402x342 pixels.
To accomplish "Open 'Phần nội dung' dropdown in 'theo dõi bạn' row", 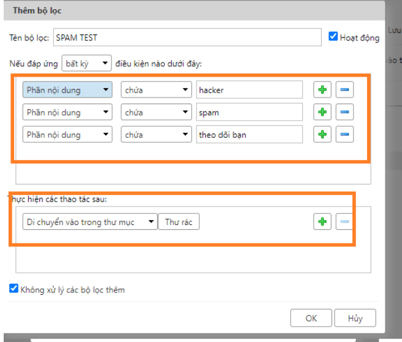I will (67, 134).
